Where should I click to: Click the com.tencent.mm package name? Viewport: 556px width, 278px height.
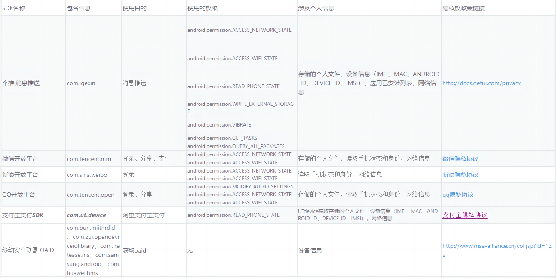click(89, 159)
